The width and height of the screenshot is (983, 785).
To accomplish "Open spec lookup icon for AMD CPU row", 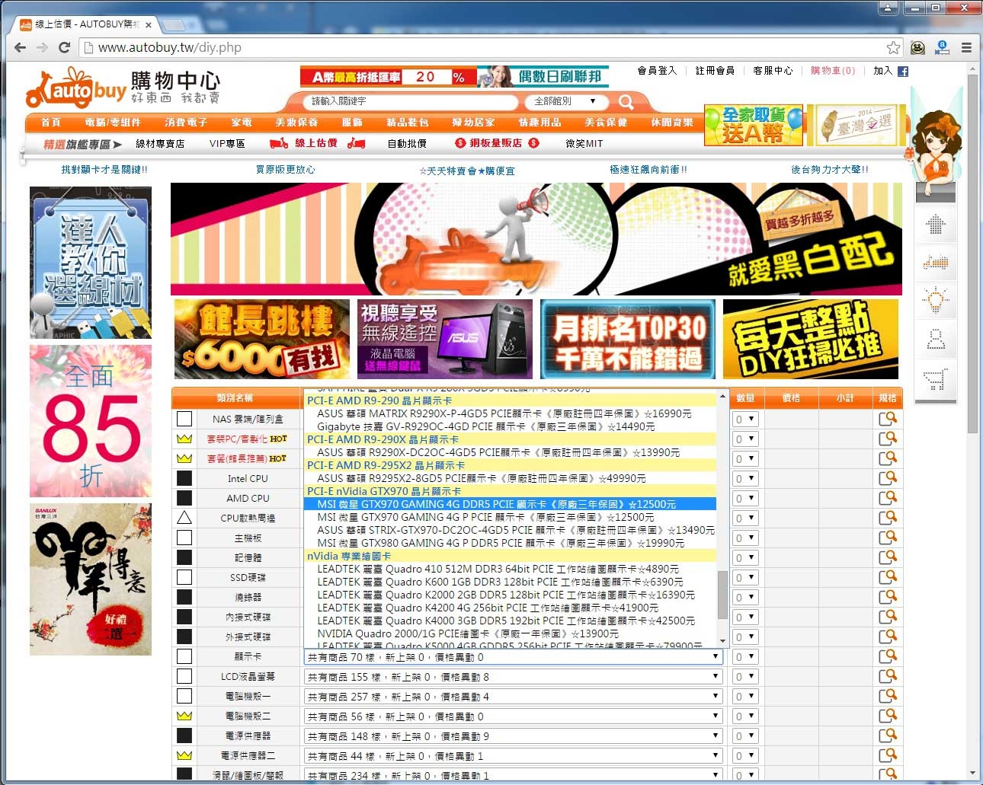I will click(887, 498).
